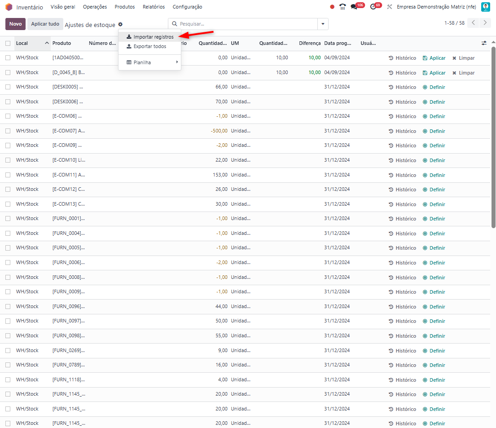Image resolution: width=496 pixels, height=428 pixels.
Task: Click the -500,00 quantity cell
Action: tap(219, 131)
